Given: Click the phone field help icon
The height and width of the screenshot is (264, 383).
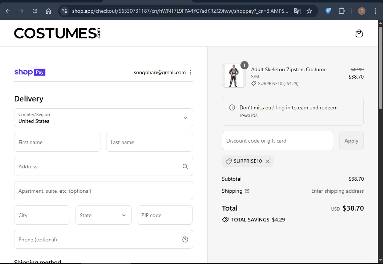Looking at the screenshot, I should click(x=185, y=240).
